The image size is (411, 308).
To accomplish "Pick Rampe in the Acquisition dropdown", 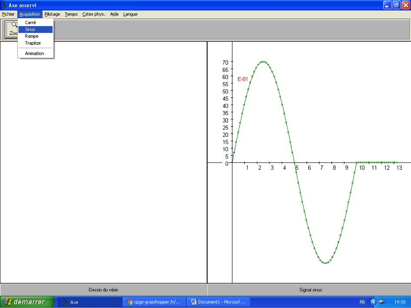I will pyautogui.click(x=35, y=36).
